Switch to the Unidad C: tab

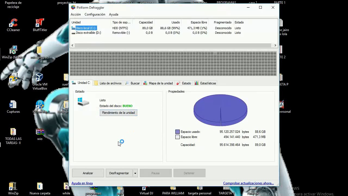coord(81,83)
